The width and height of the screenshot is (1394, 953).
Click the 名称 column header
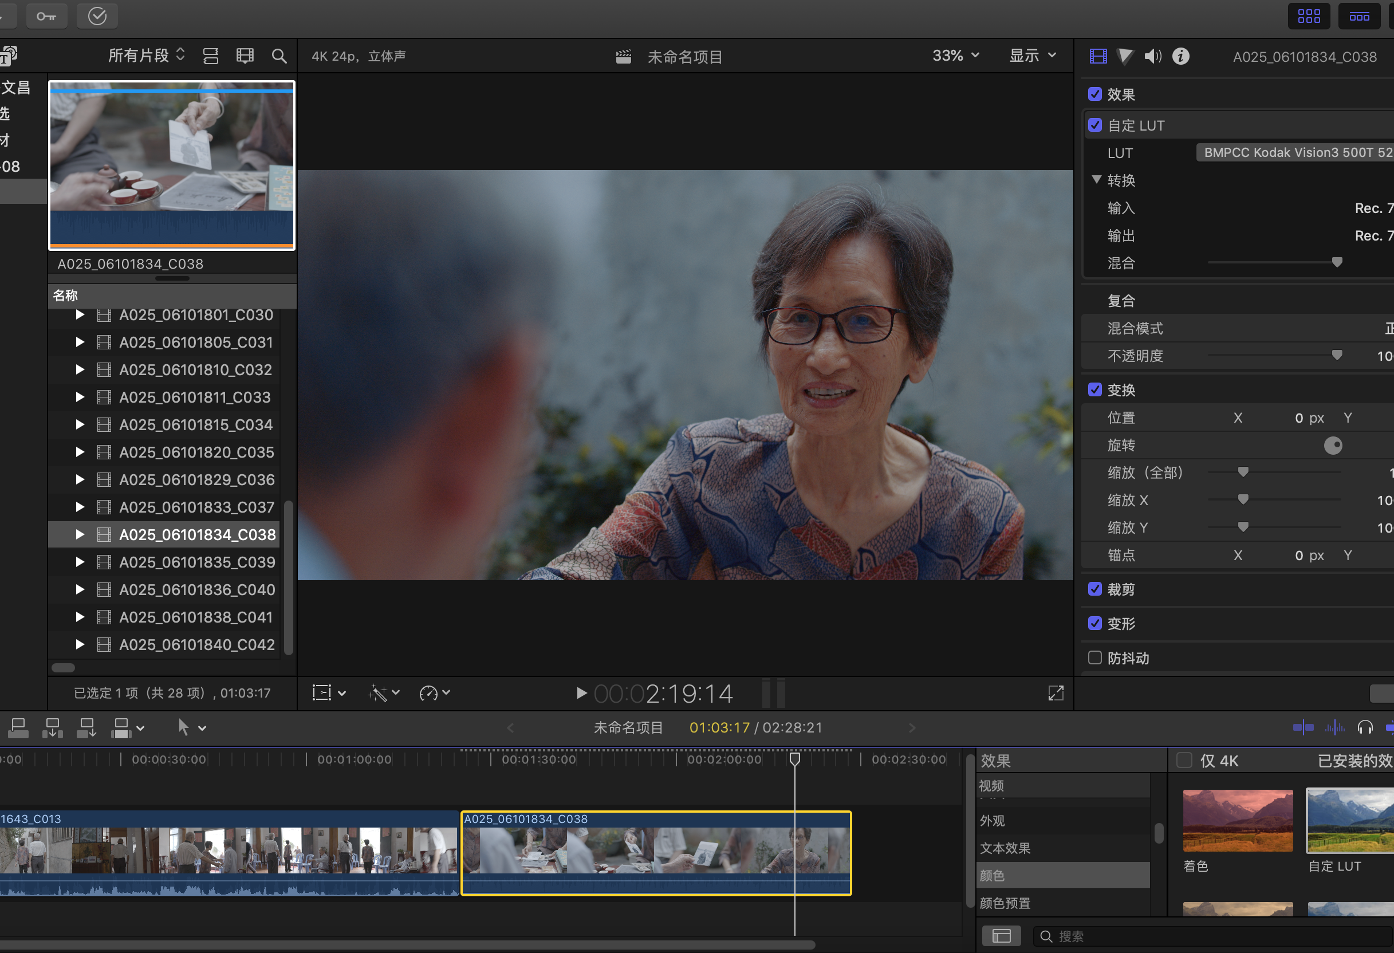point(172,296)
